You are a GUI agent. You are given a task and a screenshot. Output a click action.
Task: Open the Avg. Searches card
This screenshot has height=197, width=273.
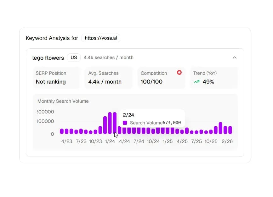[x=109, y=78]
